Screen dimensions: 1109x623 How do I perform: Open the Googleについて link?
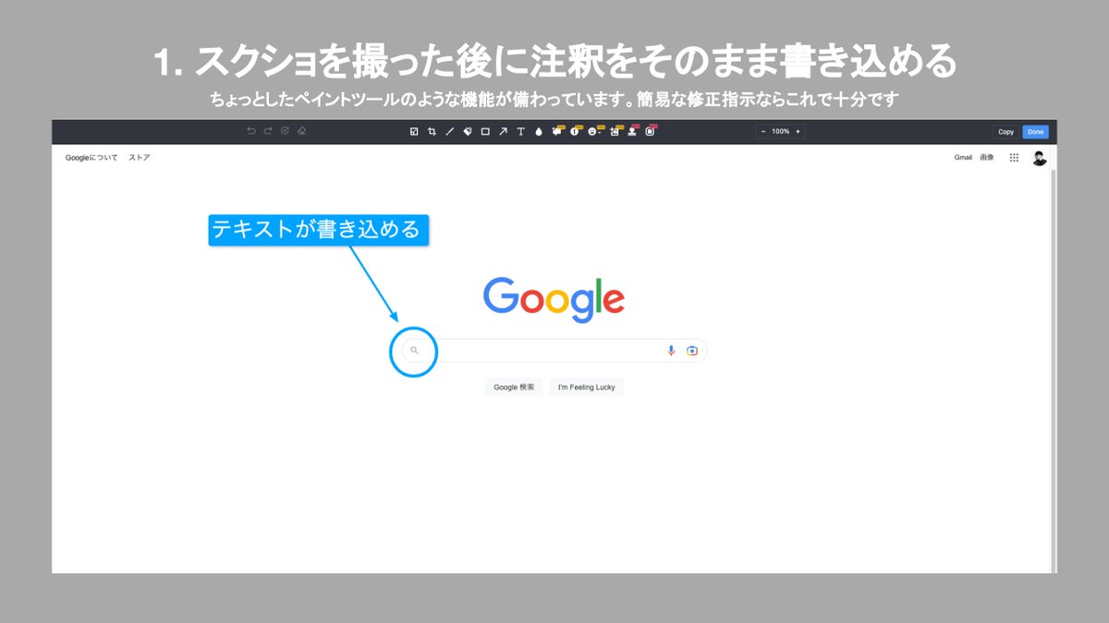[91, 158]
